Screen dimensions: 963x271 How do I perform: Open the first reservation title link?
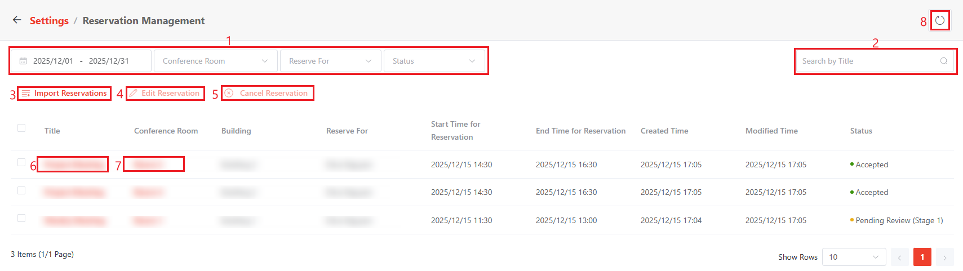[73, 165]
